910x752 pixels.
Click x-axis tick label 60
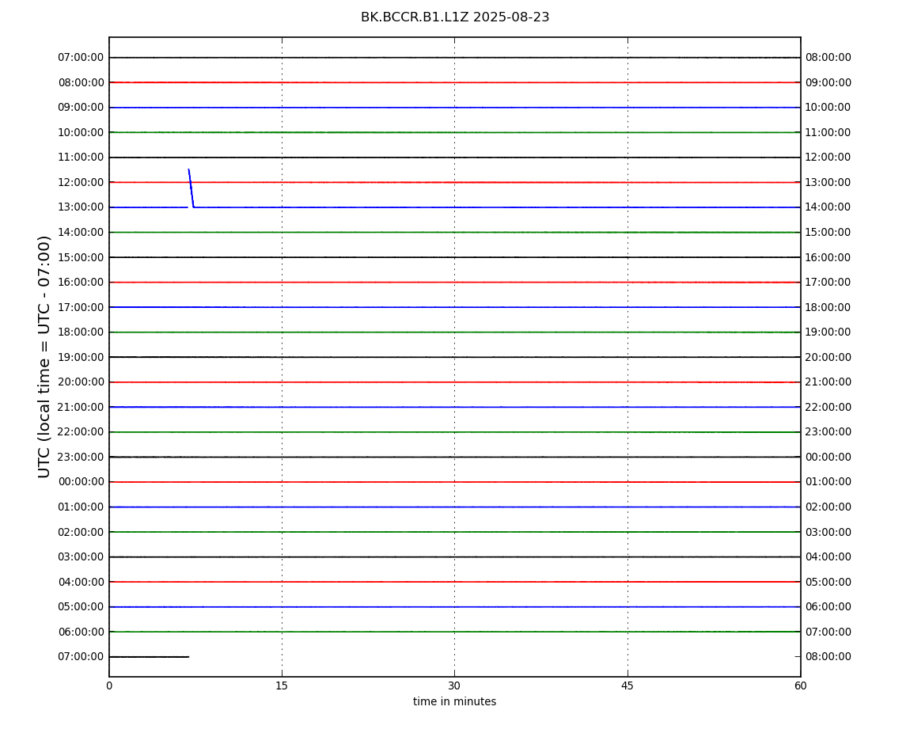click(800, 686)
